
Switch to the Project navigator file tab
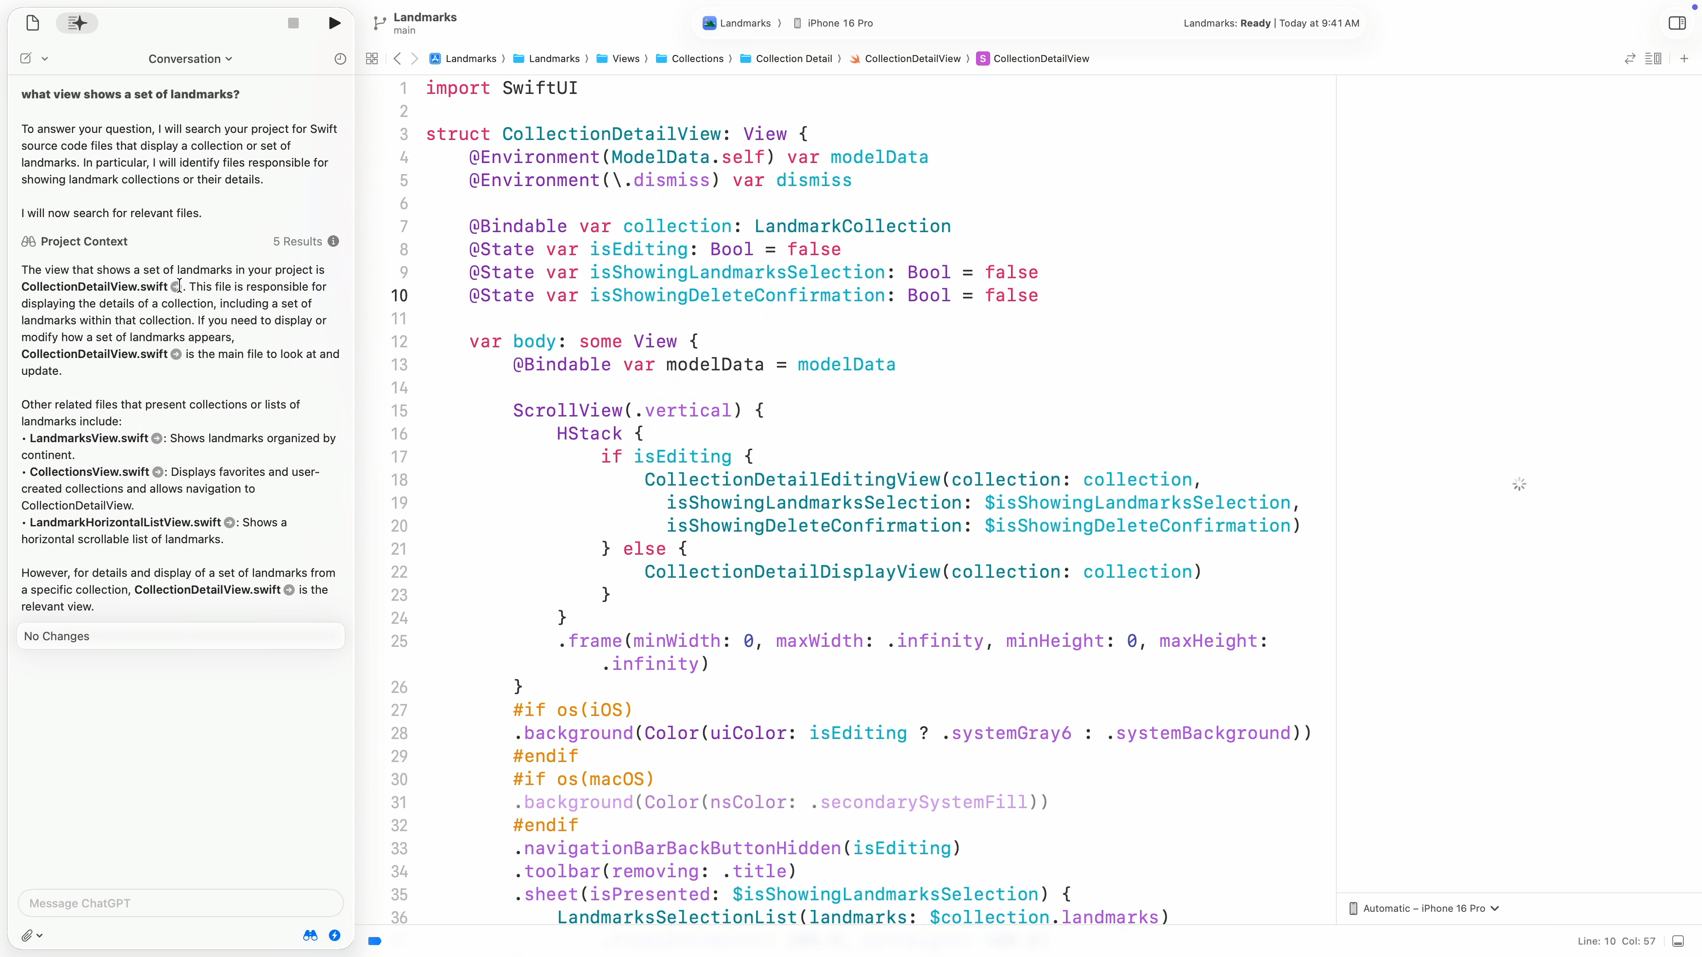(x=32, y=23)
